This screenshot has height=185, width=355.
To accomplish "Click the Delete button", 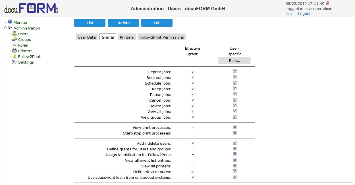I will pos(123,23).
